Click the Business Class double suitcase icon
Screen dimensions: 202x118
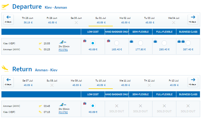click(x=181, y=42)
